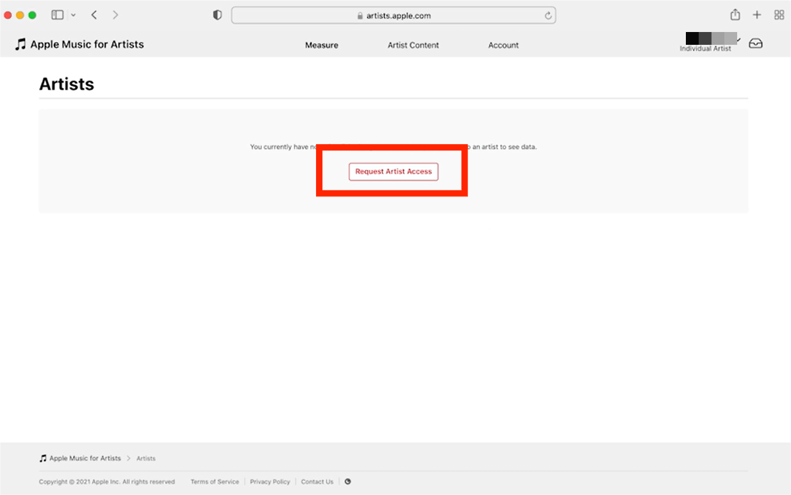Image resolution: width=791 pixels, height=495 pixels.
Task: Add a new Safari tab
Action: pyautogui.click(x=757, y=15)
